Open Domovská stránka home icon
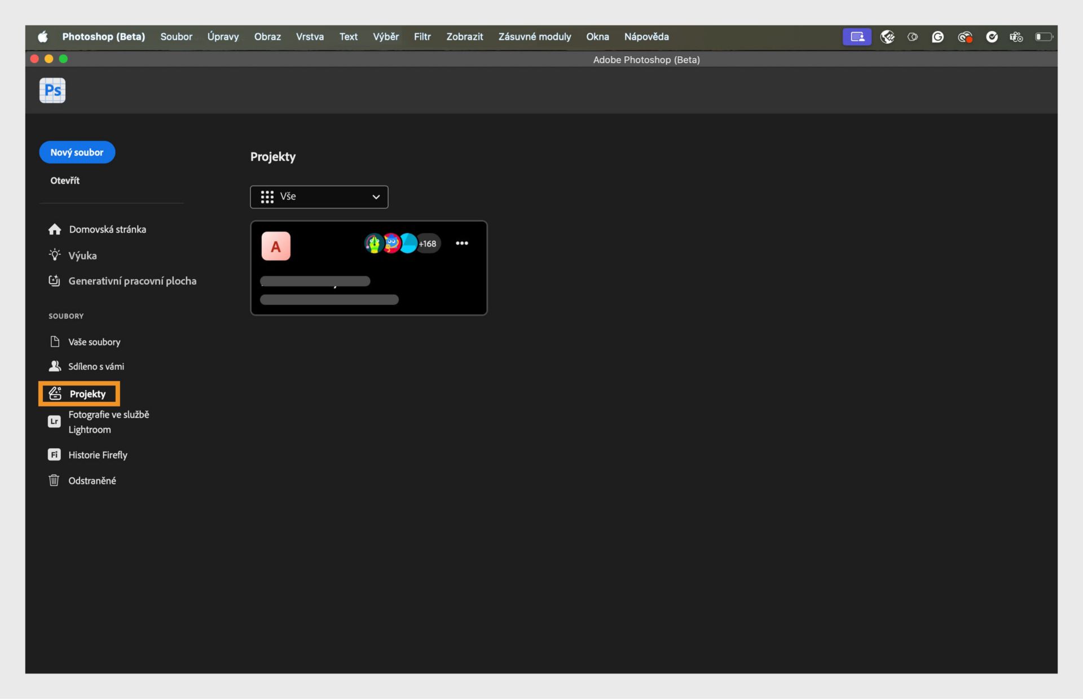 55,229
